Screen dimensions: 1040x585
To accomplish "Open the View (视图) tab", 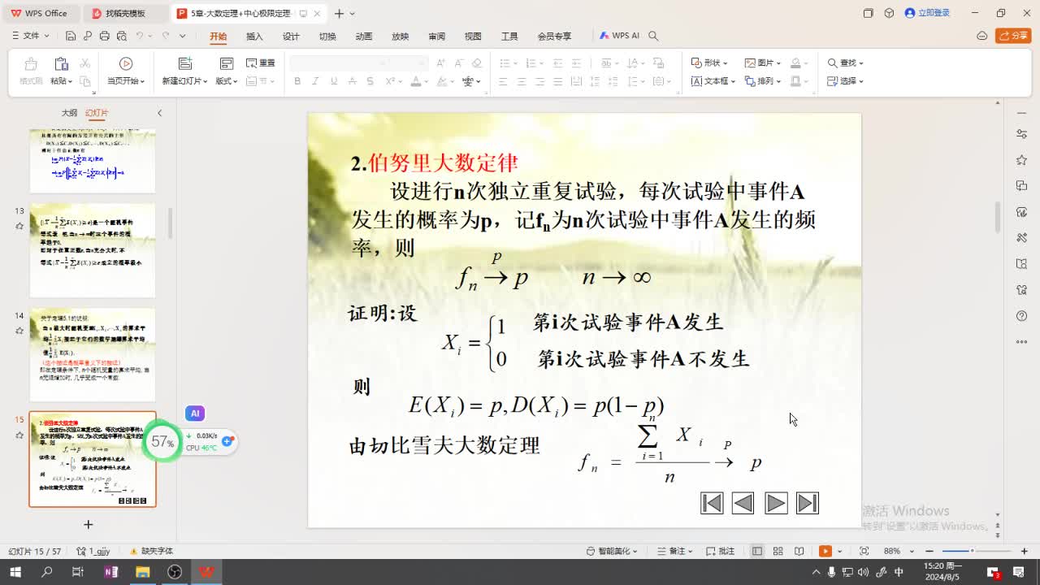I will pos(473,37).
